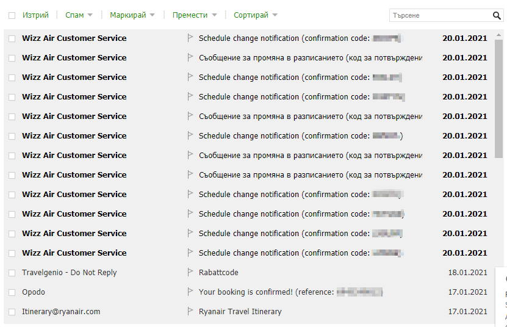
Task: Expand the Маркирай dropdown arrow
Action: 153,15
